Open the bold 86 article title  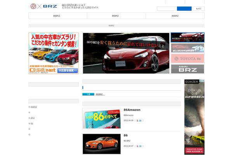click(x=125, y=135)
